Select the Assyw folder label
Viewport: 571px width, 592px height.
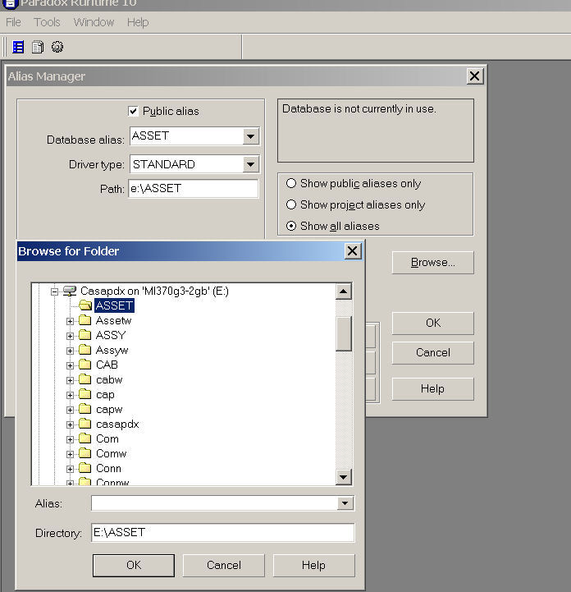(112, 350)
